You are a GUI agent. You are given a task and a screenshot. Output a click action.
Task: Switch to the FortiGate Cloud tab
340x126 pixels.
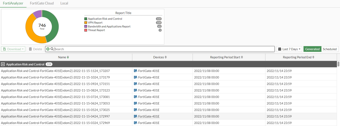pyautogui.click(x=42, y=3)
